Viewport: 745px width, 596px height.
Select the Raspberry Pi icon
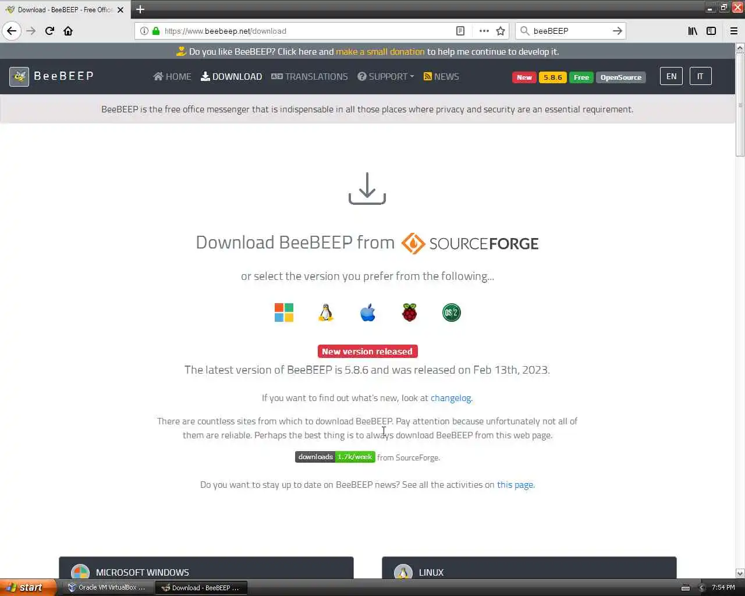pos(410,313)
